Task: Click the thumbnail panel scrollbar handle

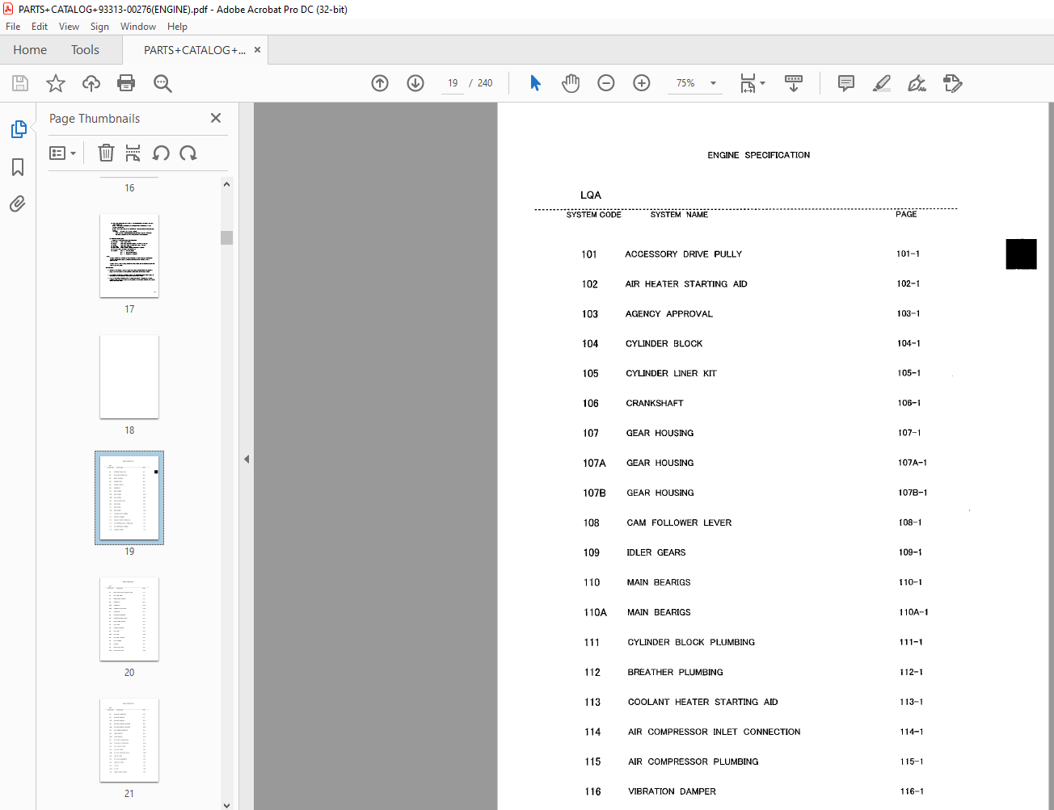Action: (226, 237)
